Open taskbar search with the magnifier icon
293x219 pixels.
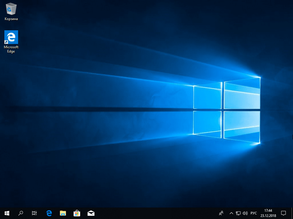(21, 213)
